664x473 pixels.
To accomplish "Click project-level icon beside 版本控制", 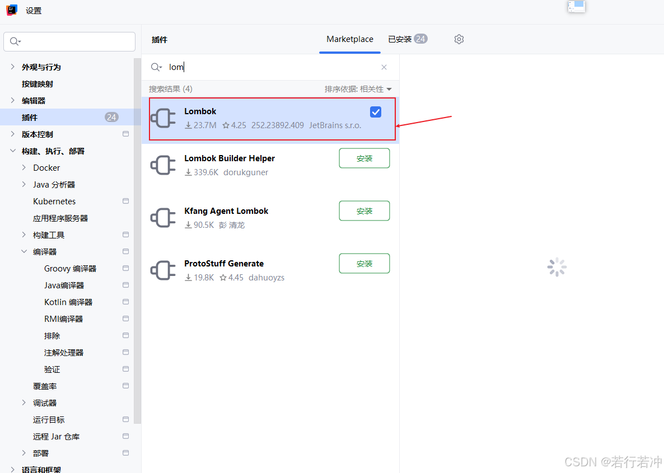I will (126, 134).
